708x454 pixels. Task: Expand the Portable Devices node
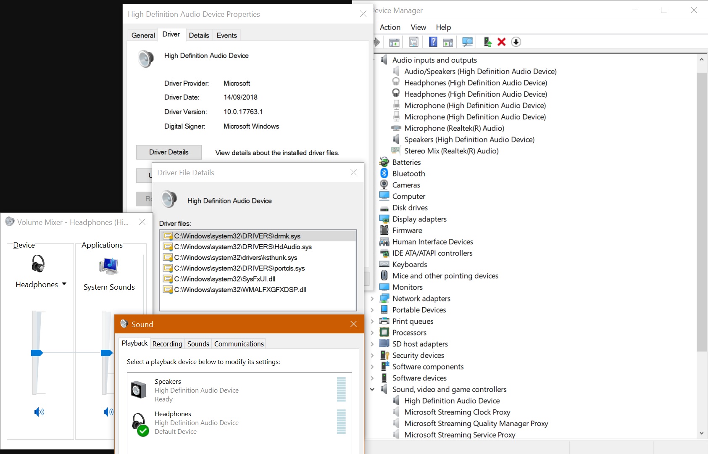tap(372, 310)
